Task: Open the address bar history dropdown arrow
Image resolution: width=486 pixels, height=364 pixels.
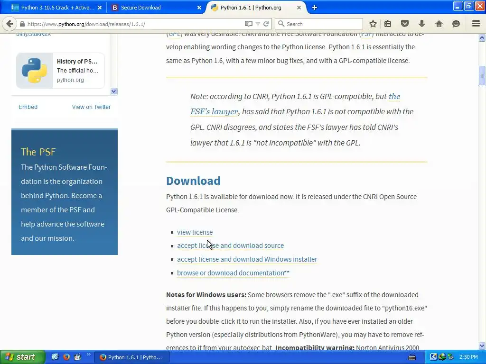Action: 258,24
